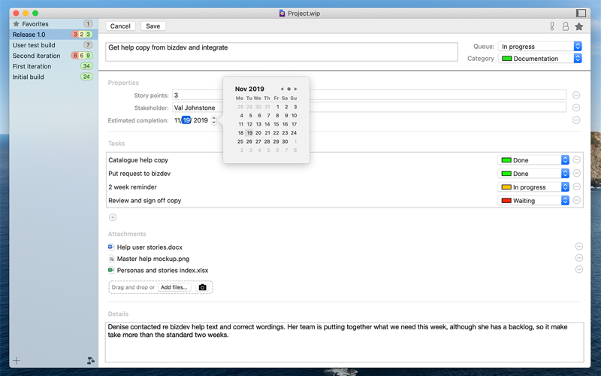Screen dimensions: 601x376
Task: Pick November 20 in the calendar
Action: pyautogui.click(x=258, y=133)
